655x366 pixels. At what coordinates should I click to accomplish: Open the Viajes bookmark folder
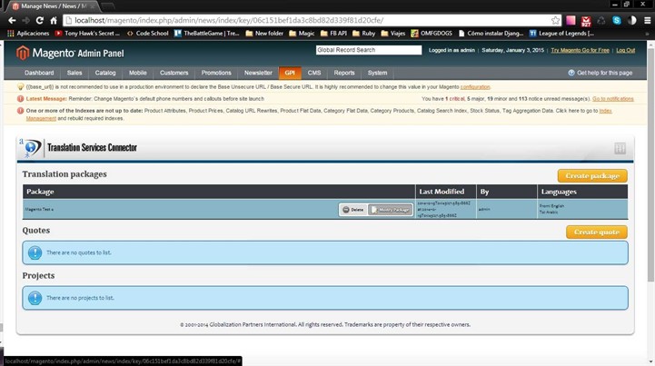(393, 33)
